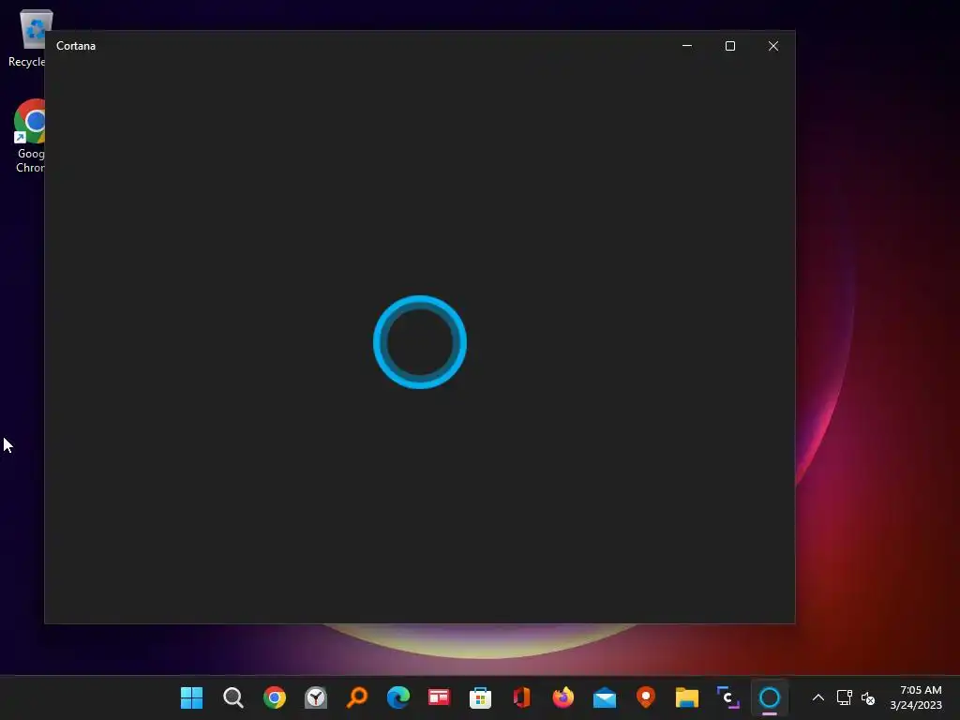
Task: Open the Maps pin app
Action: pyautogui.click(x=645, y=697)
